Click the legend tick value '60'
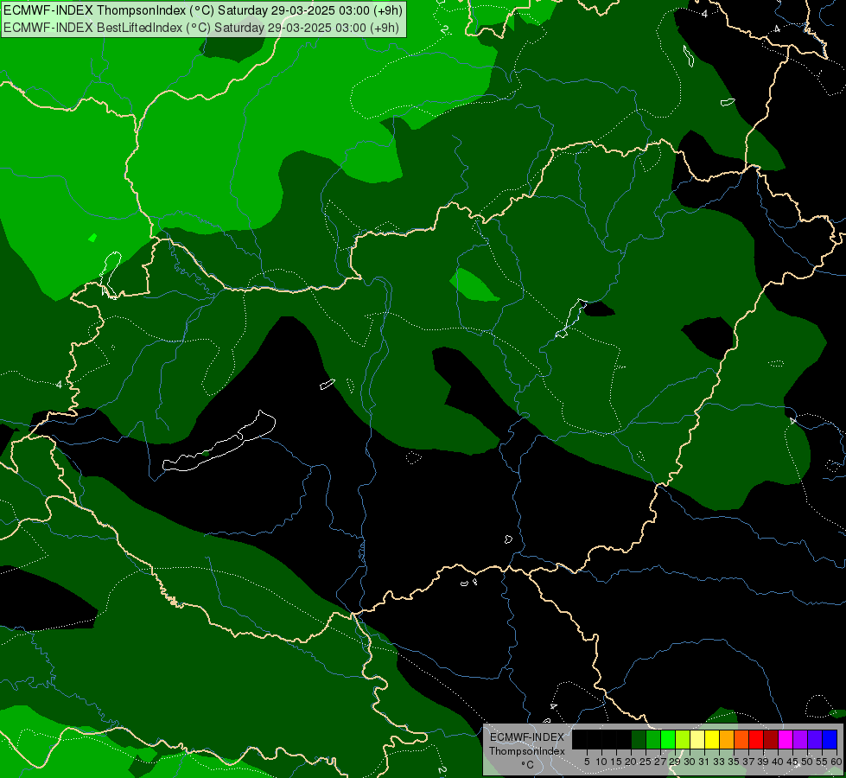This screenshot has width=846, height=778. 836,762
